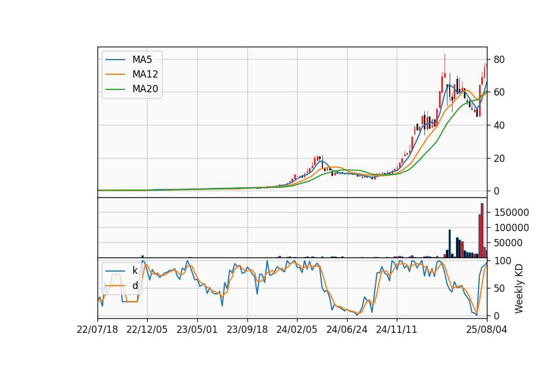
Task: Click the price axis value 40
Action: coord(499,125)
